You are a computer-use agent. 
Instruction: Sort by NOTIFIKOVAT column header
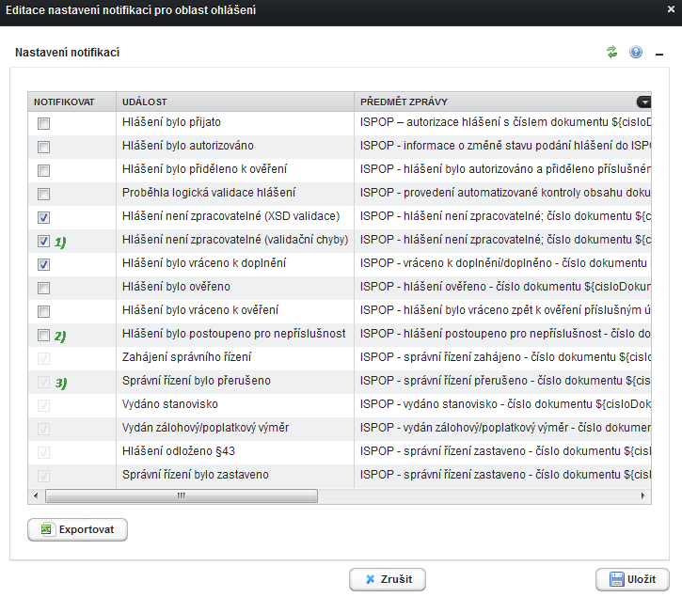click(72, 102)
